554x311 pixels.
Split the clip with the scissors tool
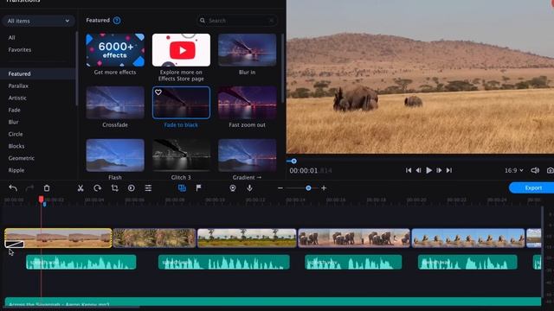point(81,188)
